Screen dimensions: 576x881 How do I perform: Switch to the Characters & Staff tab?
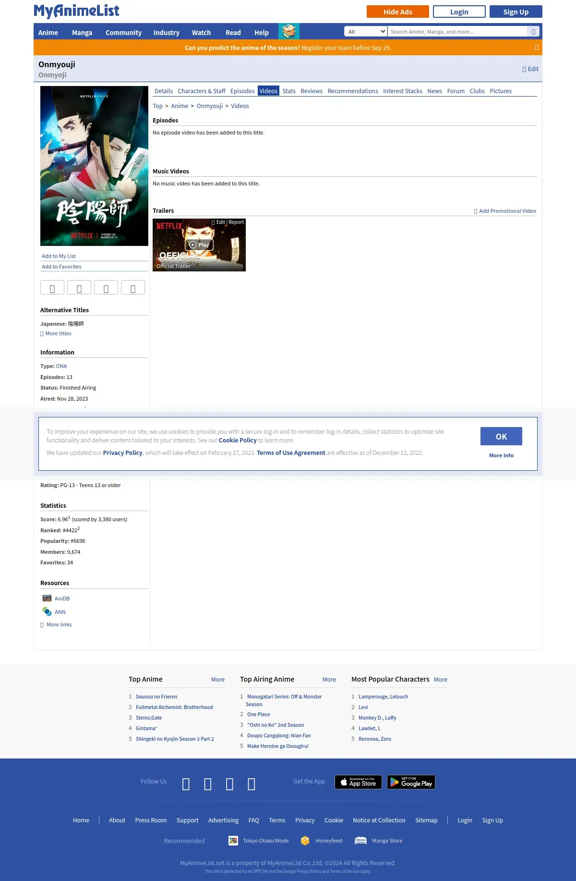202,91
